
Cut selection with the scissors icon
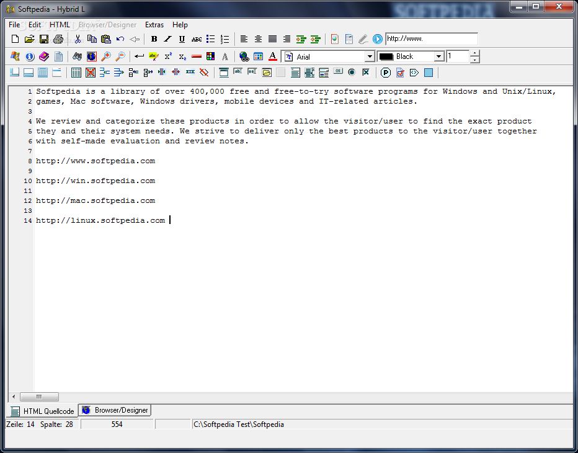click(x=78, y=38)
